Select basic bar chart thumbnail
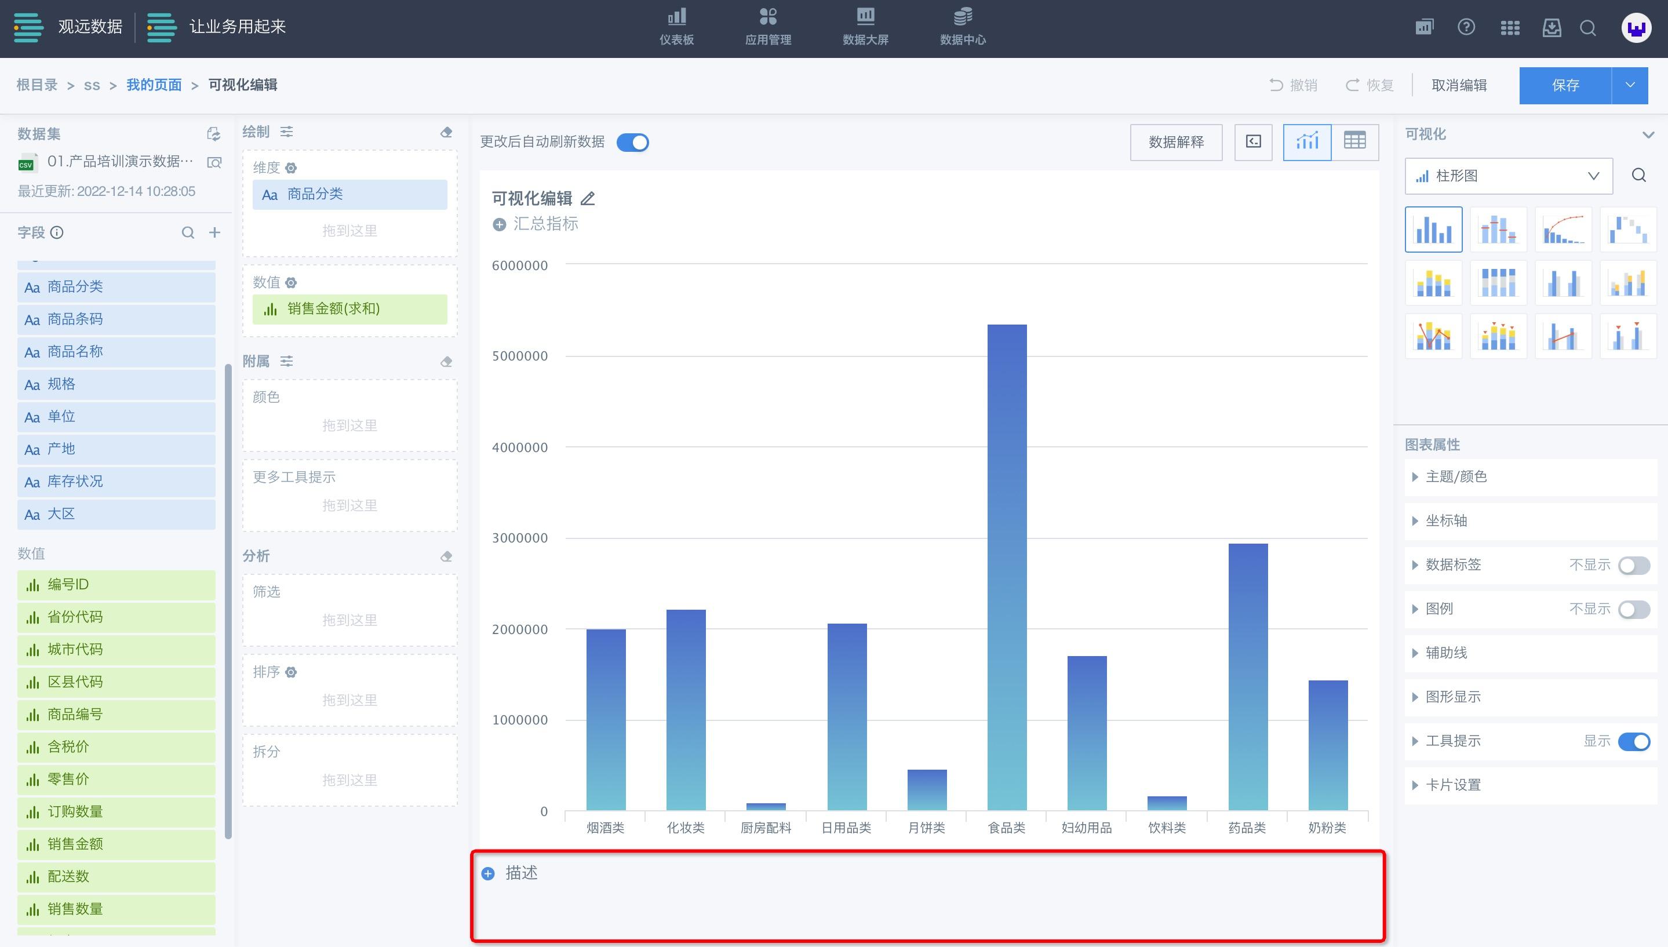 click(1433, 230)
